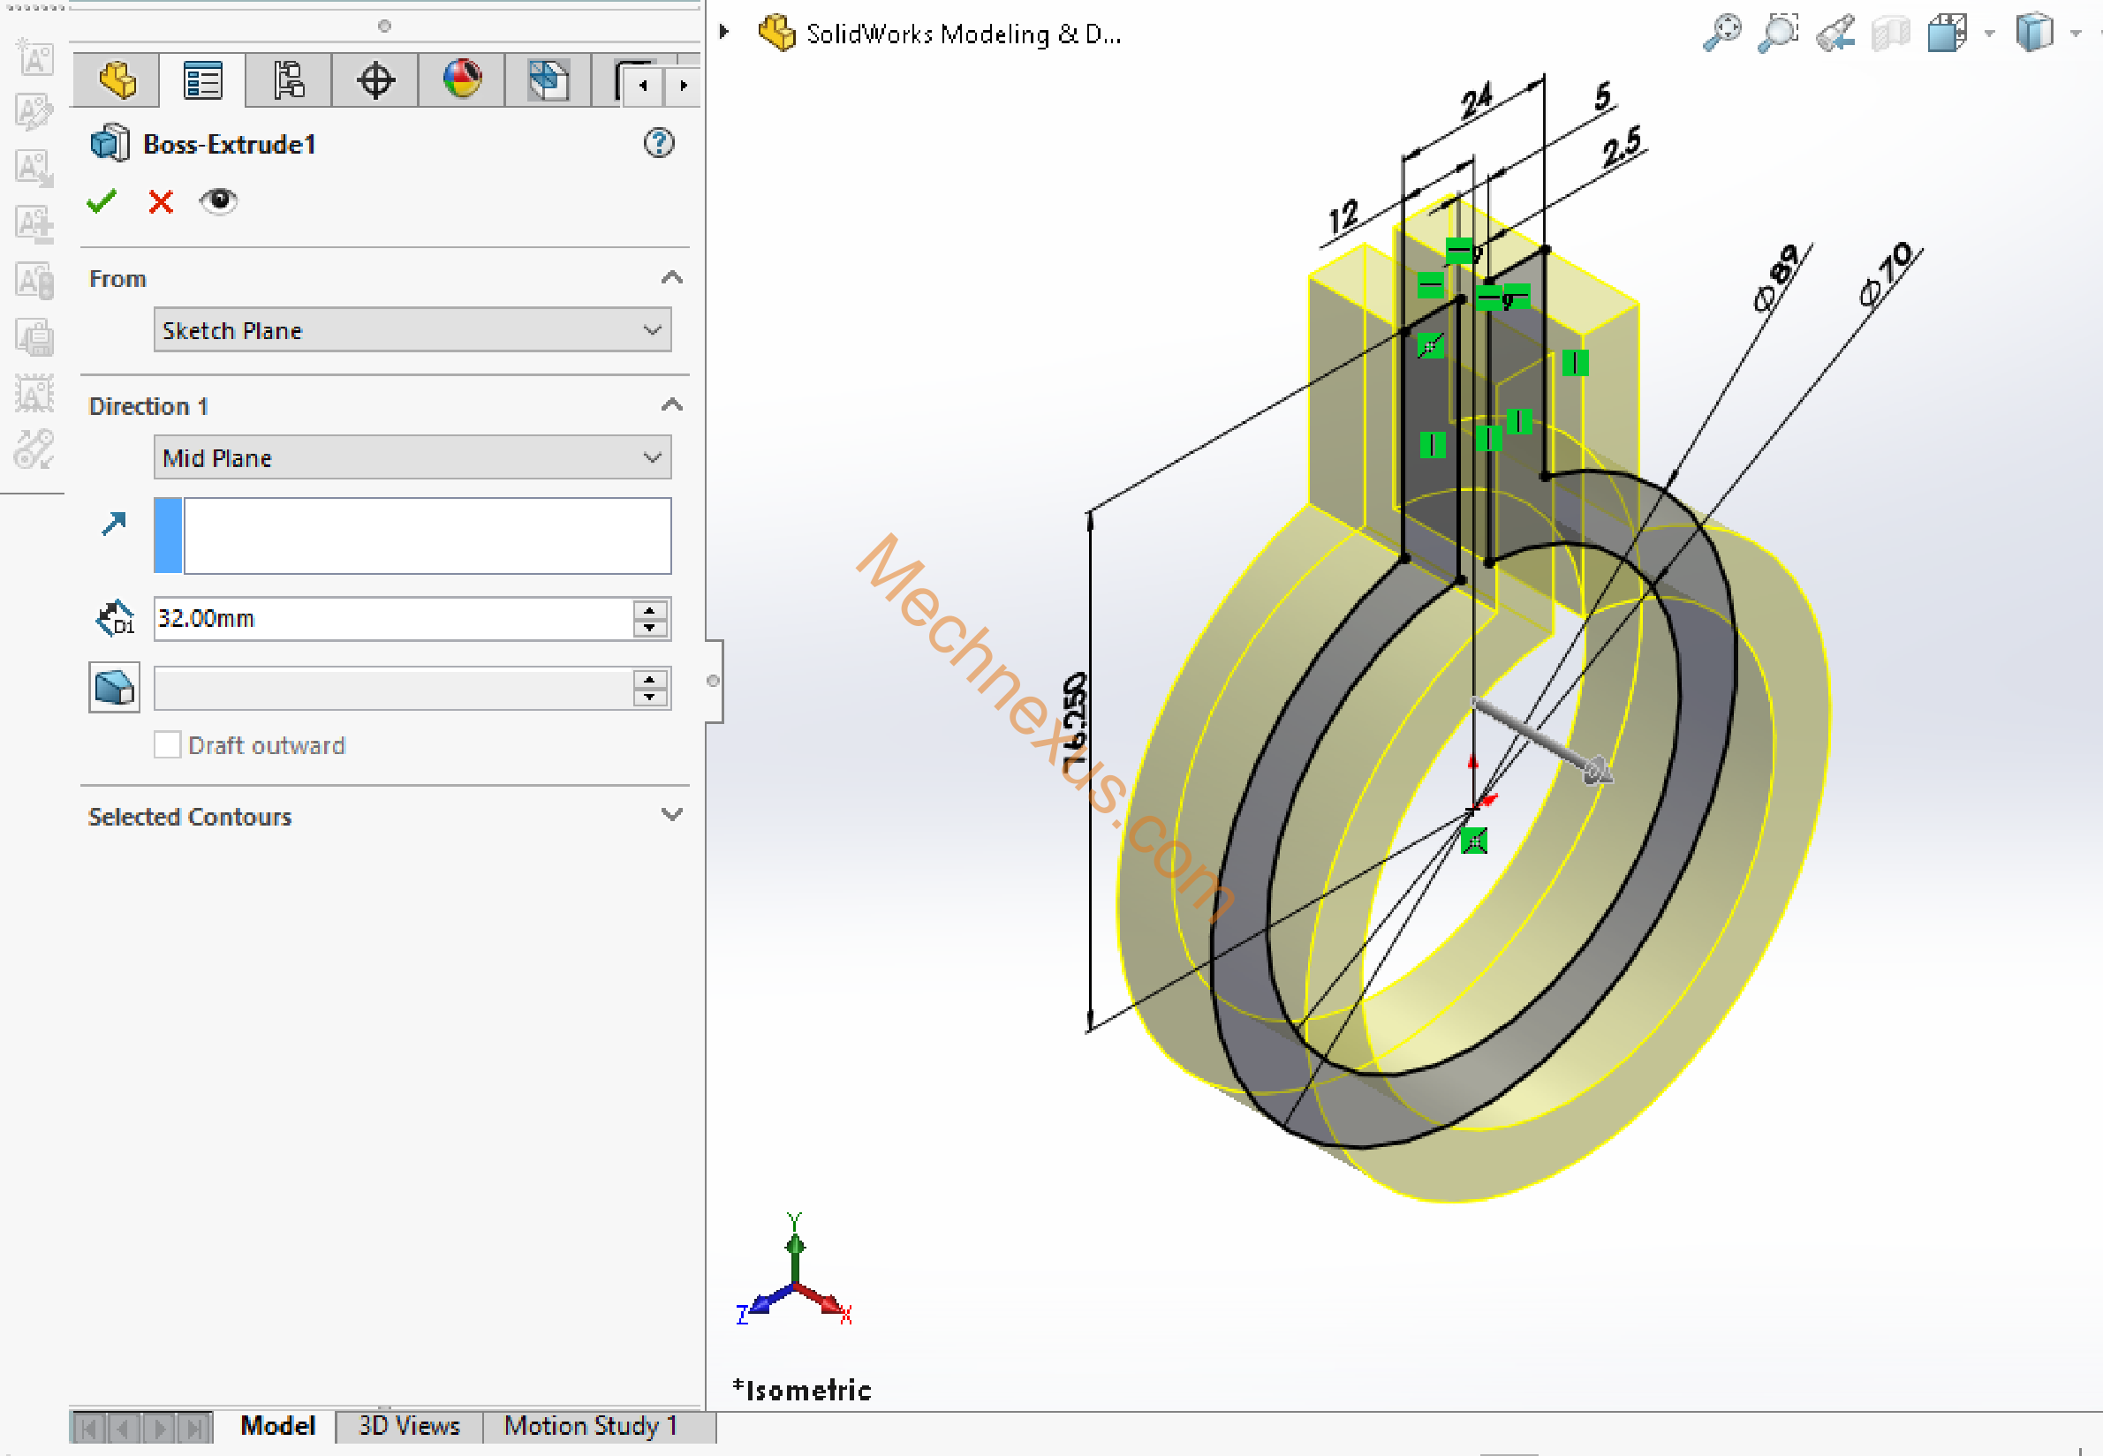
Task: Open help for Boss-Extrude1
Action: point(658,143)
